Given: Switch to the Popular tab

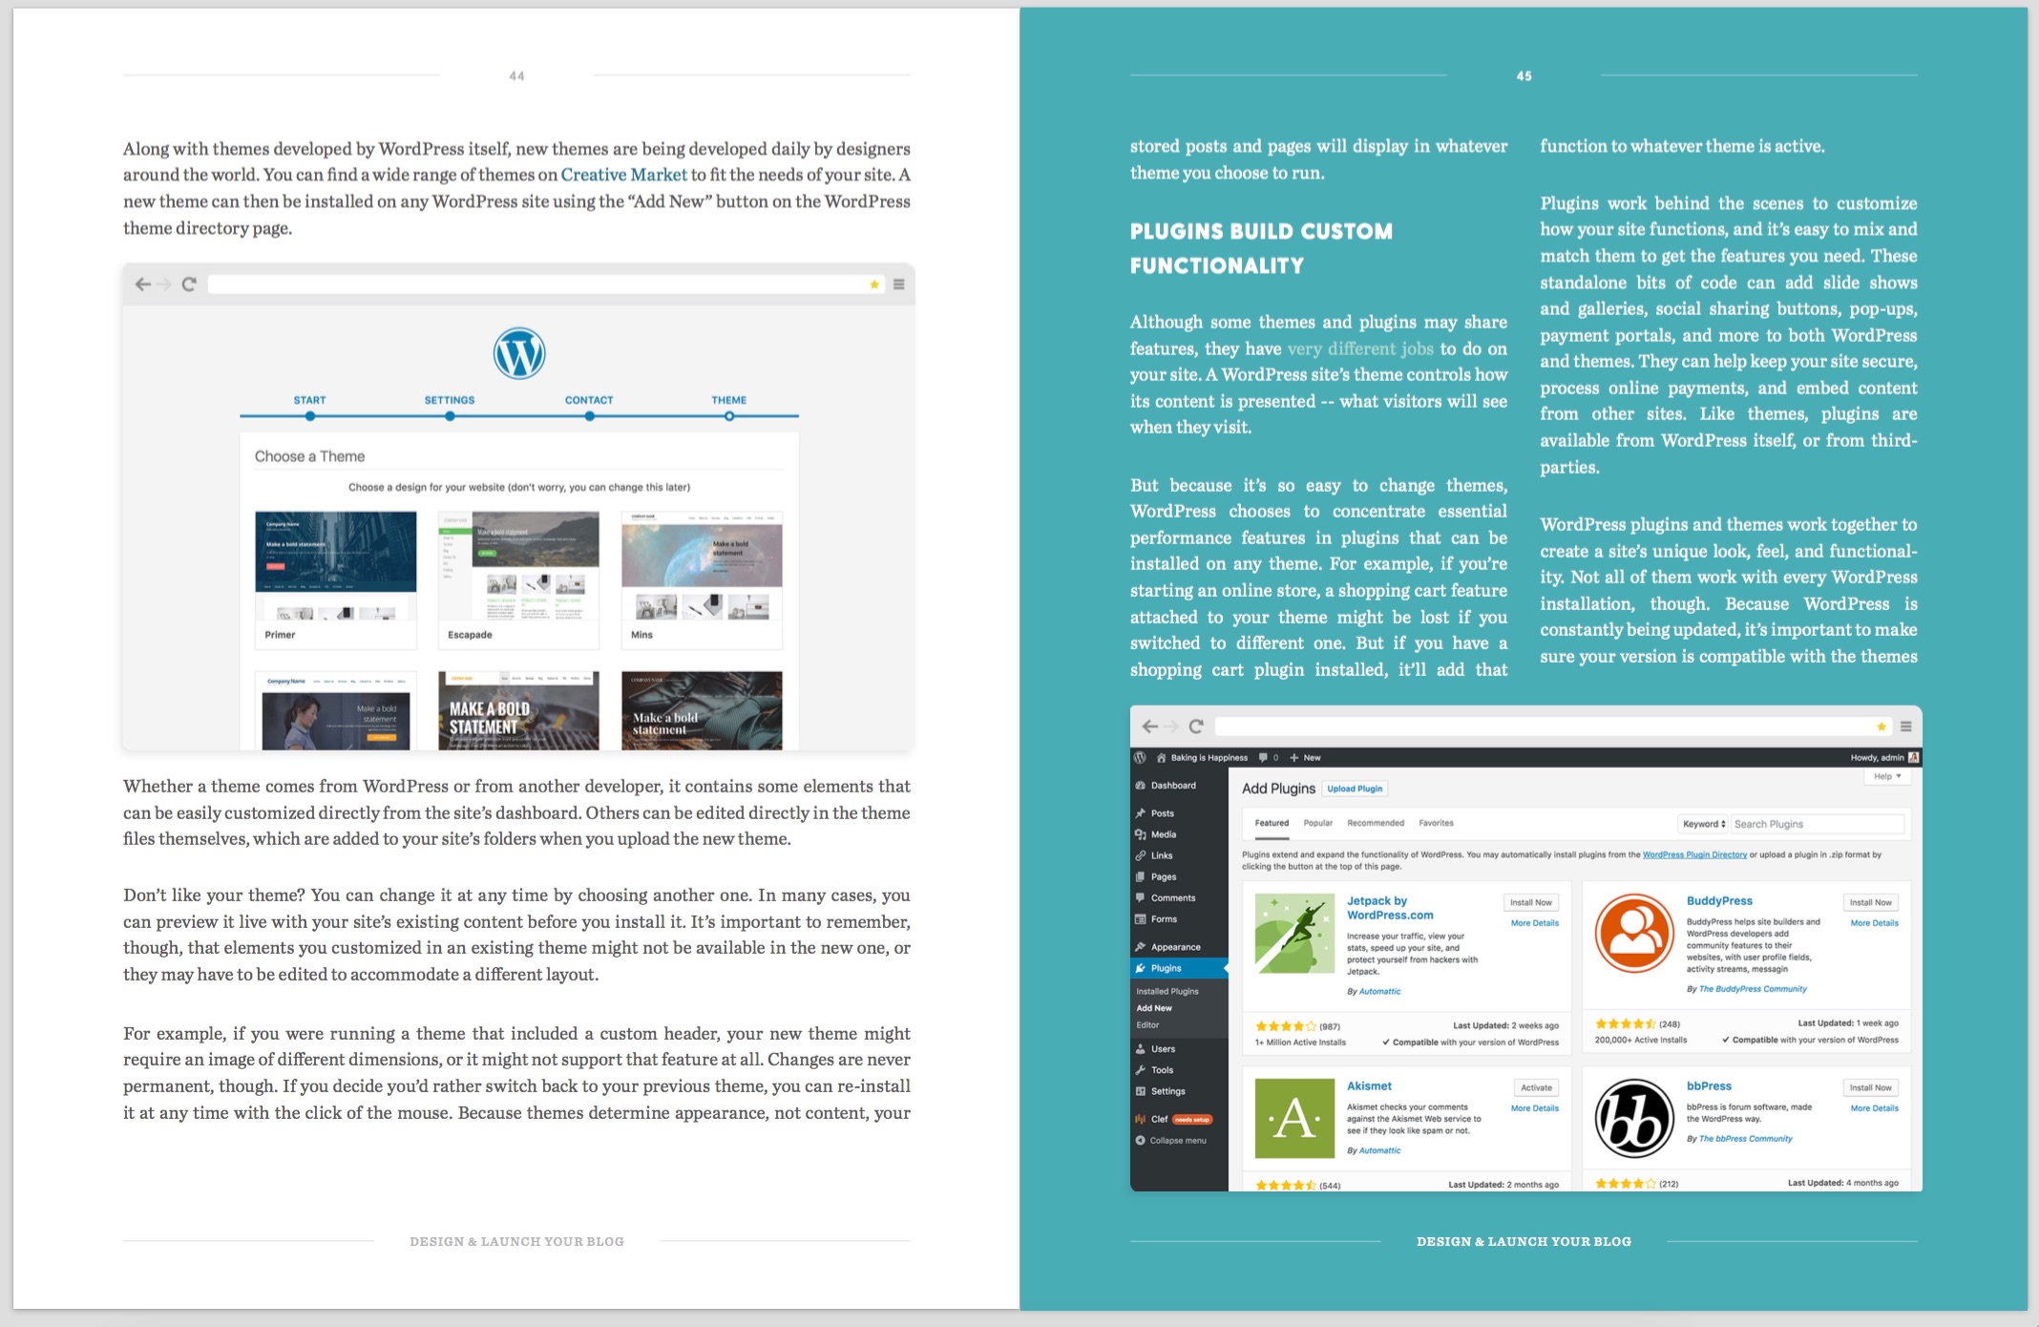Looking at the screenshot, I should click(1317, 823).
